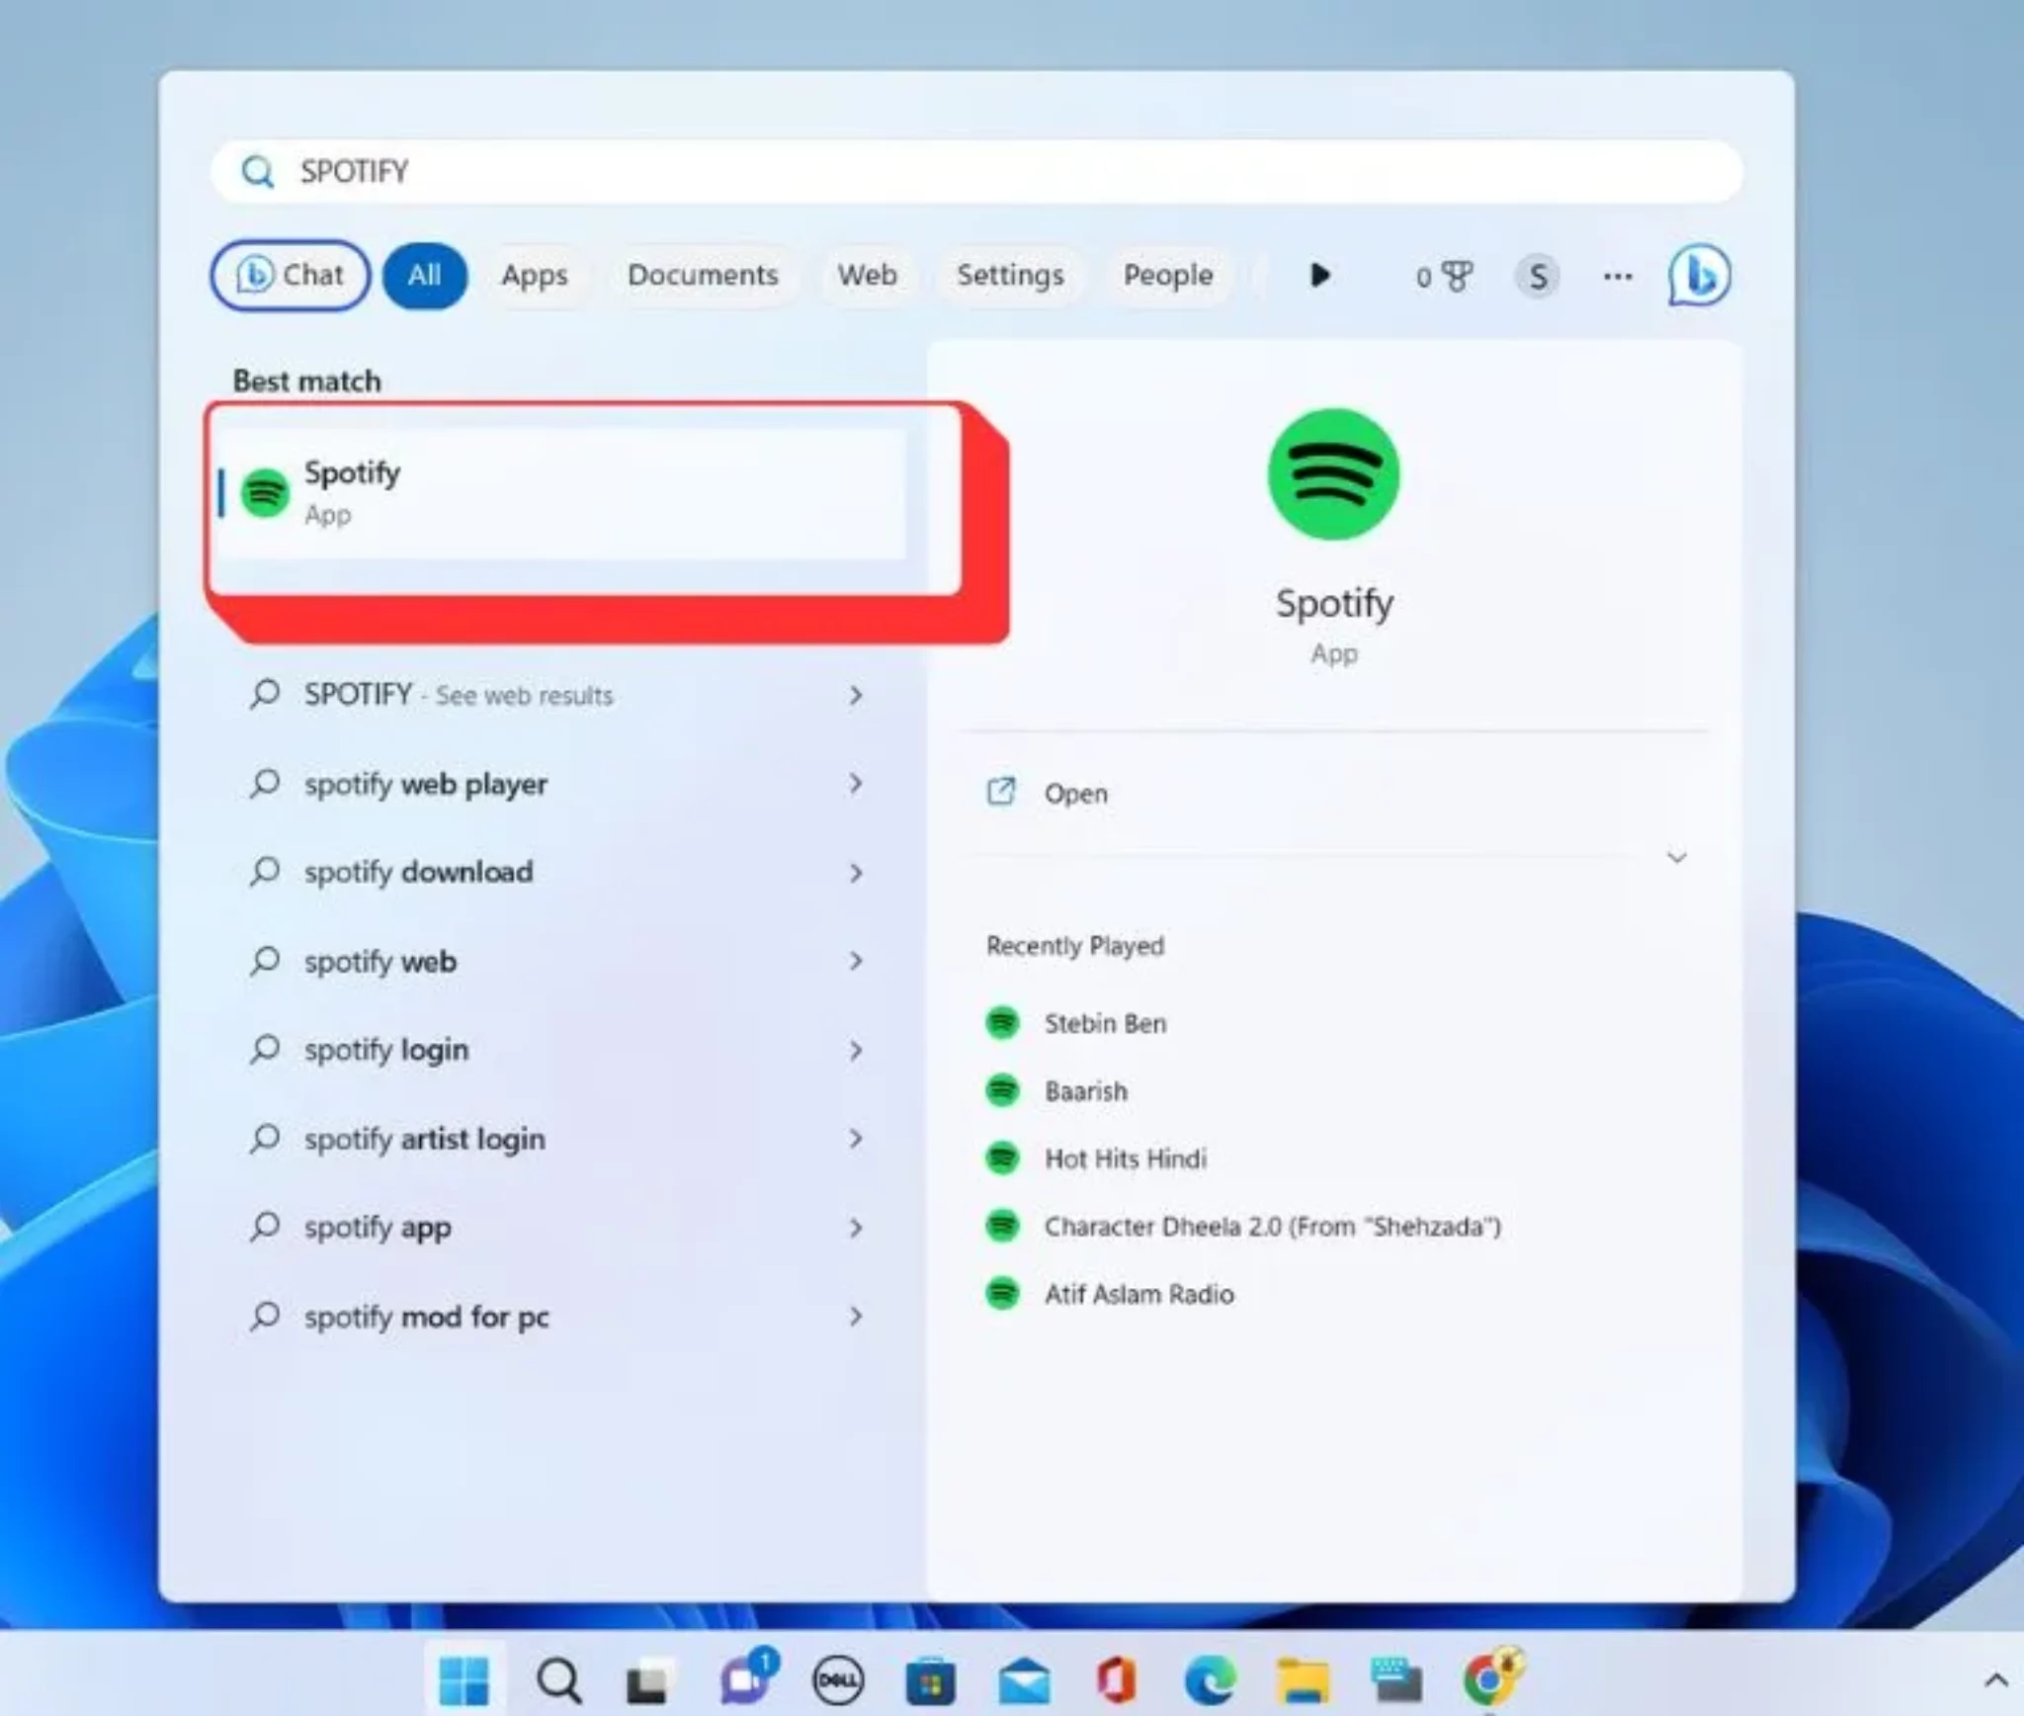Expand SPOTIFY See web results chevron
This screenshot has width=2024, height=1716.
point(856,695)
